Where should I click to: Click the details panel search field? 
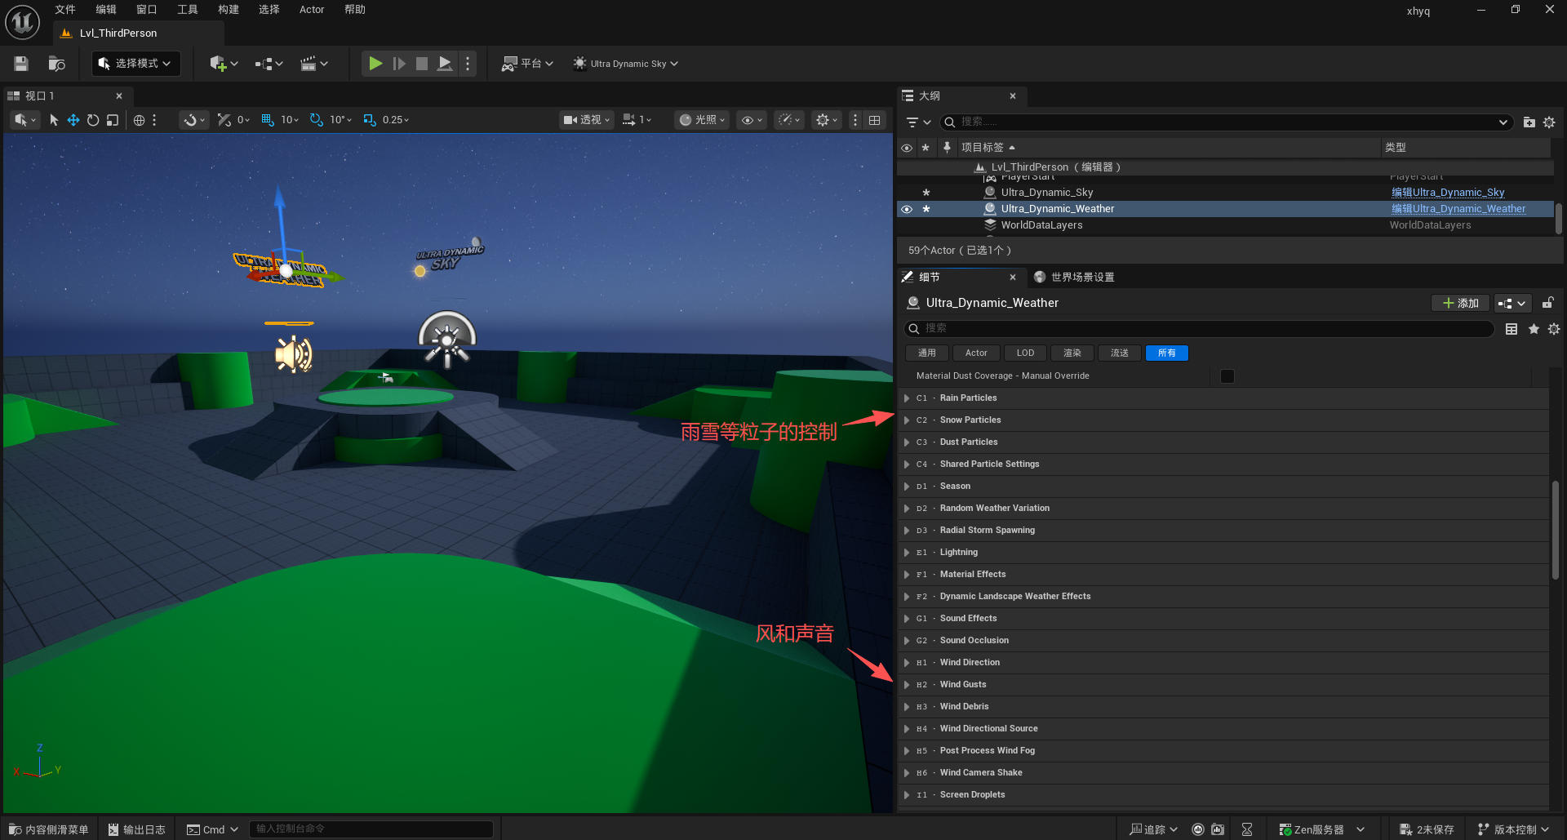[x=1200, y=328]
